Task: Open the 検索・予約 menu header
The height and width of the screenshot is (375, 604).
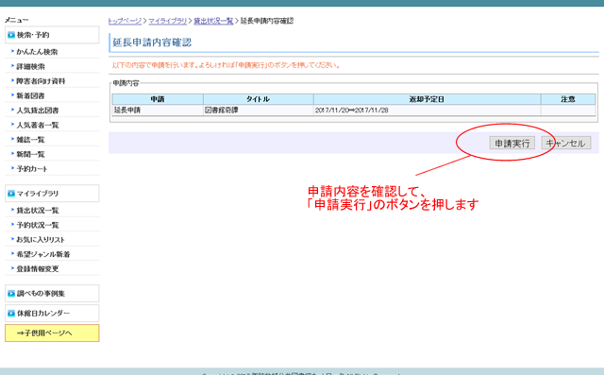Action: click(52, 35)
